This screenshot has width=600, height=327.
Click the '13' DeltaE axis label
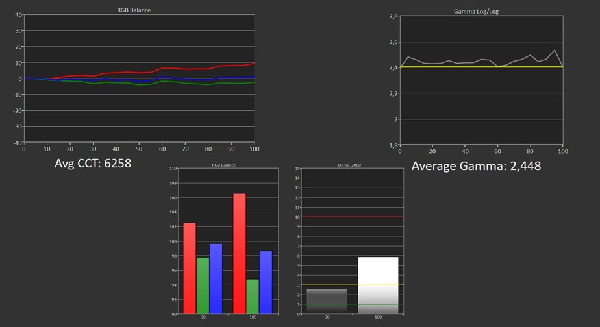[297, 188]
